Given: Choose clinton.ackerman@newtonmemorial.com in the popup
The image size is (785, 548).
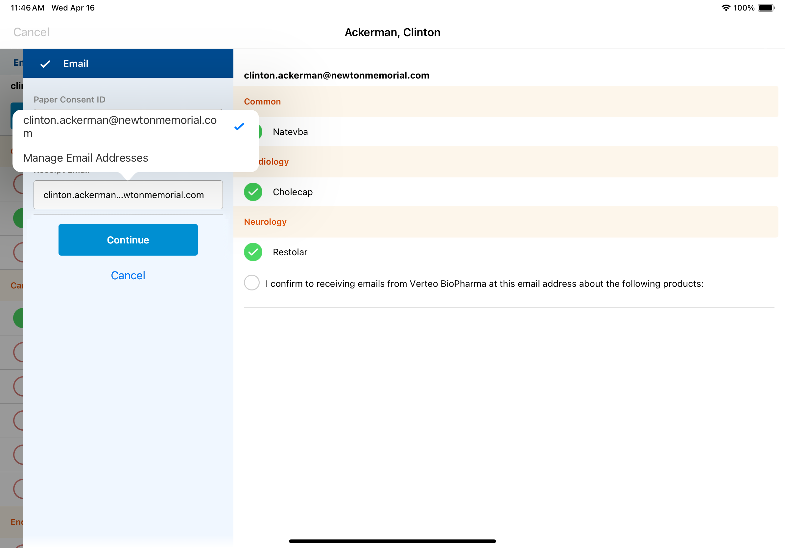Looking at the screenshot, I should pos(120,126).
